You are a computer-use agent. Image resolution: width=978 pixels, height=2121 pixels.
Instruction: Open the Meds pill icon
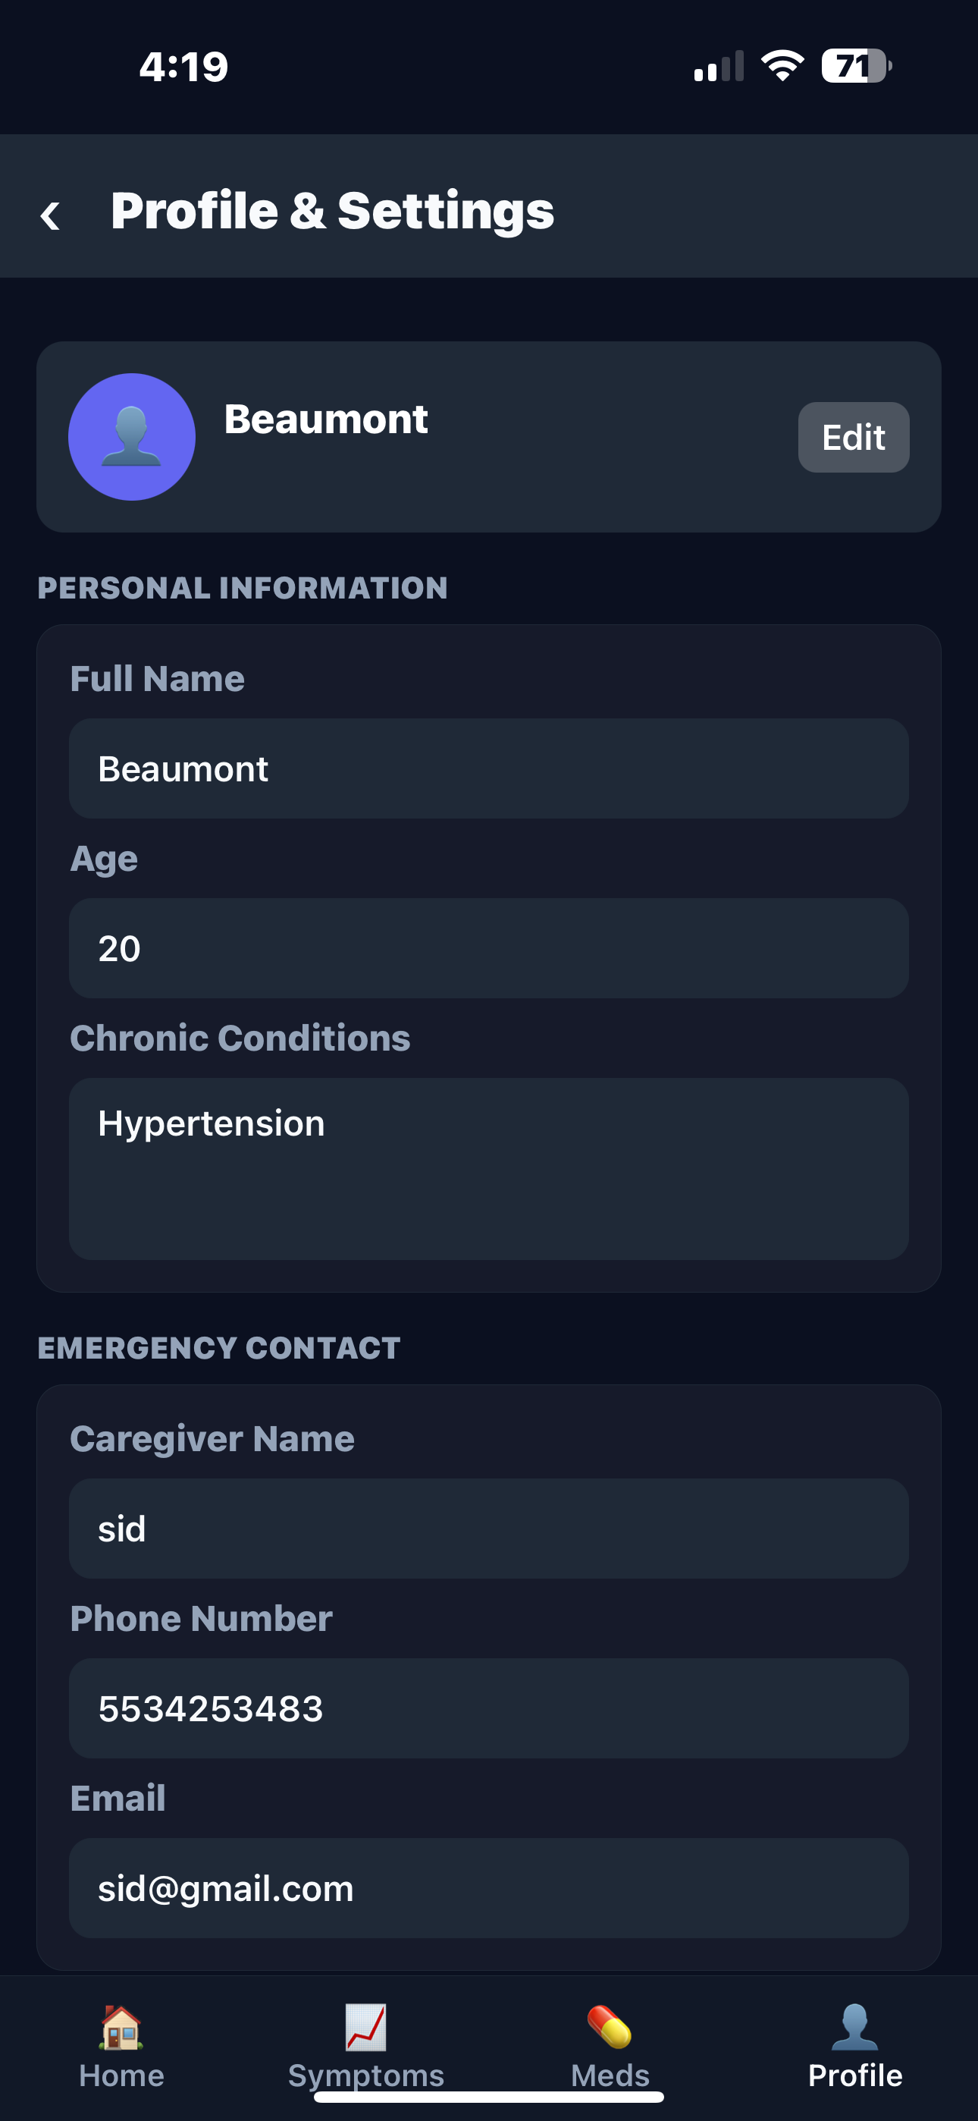point(610,2026)
